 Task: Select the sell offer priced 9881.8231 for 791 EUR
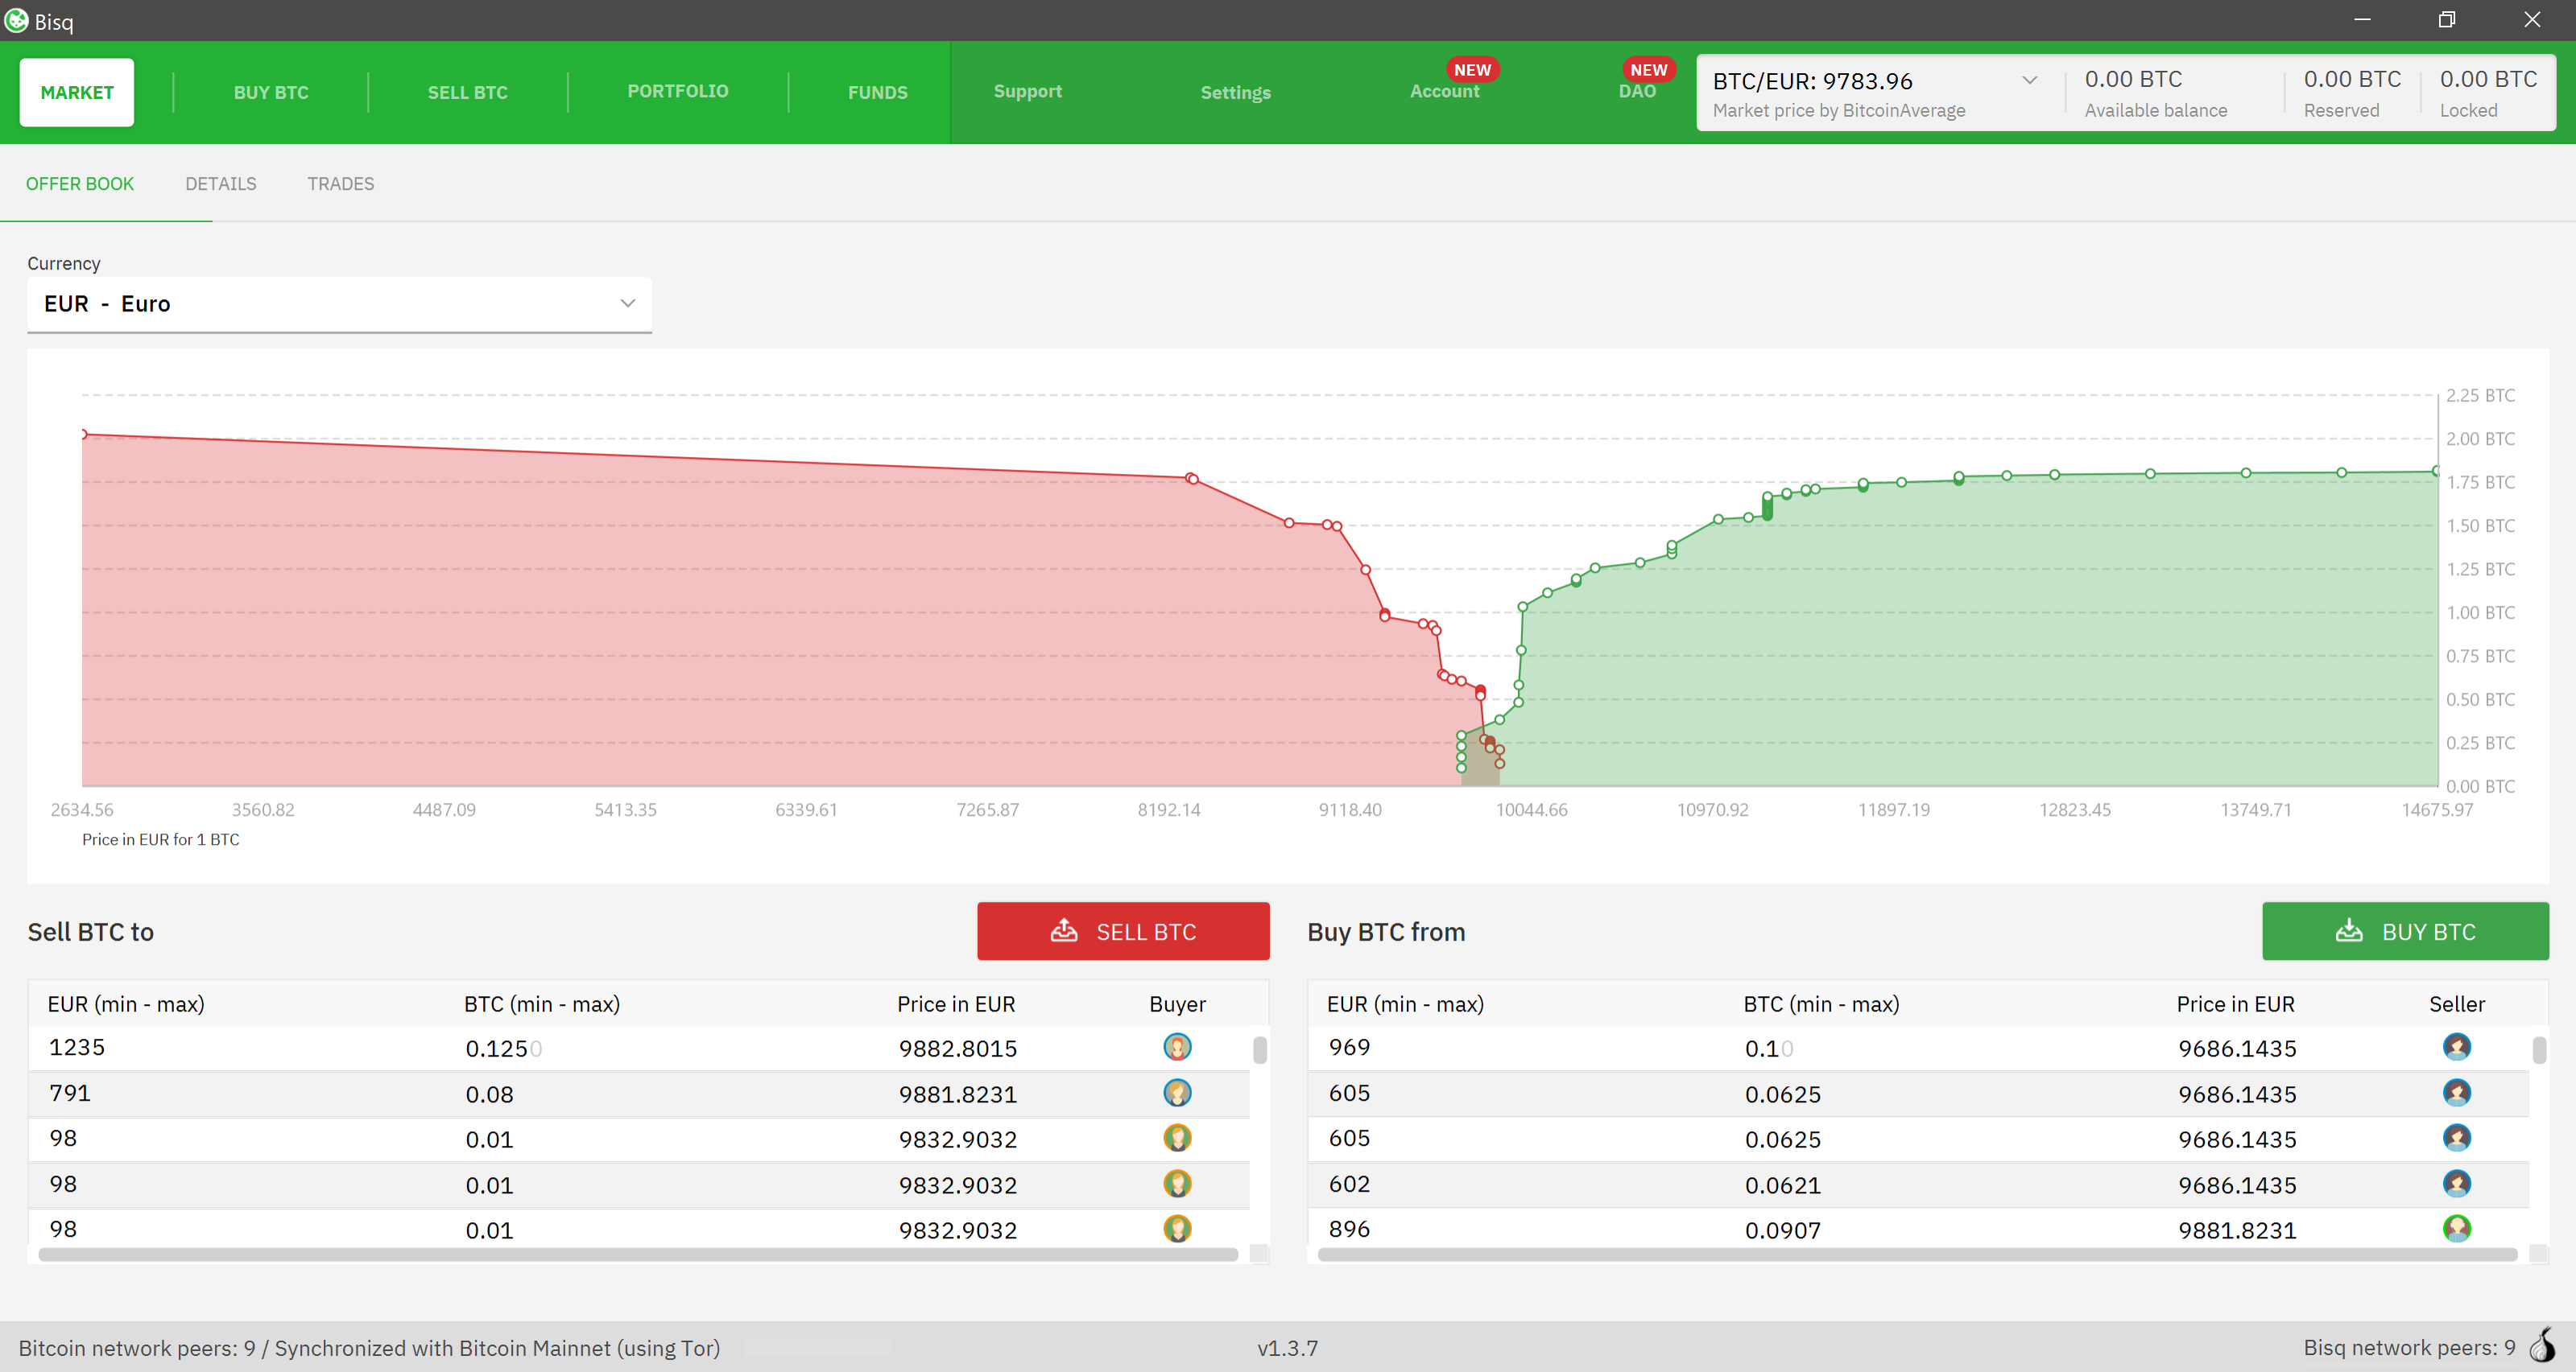pyautogui.click(x=639, y=1094)
